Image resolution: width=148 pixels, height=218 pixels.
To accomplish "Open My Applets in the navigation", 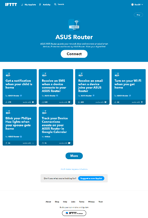I will 28,5.
